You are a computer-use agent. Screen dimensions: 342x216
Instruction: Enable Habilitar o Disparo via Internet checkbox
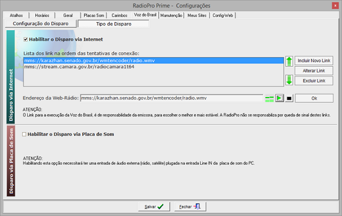tap(26, 39)
